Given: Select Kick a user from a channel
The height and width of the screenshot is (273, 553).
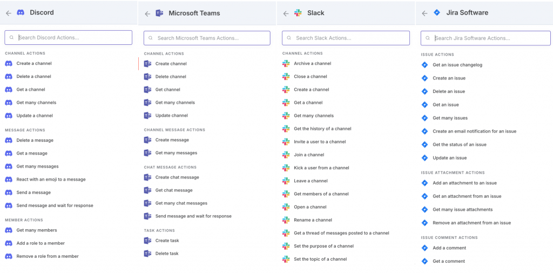Looking at the screenshot, I should tap(321, 168).
